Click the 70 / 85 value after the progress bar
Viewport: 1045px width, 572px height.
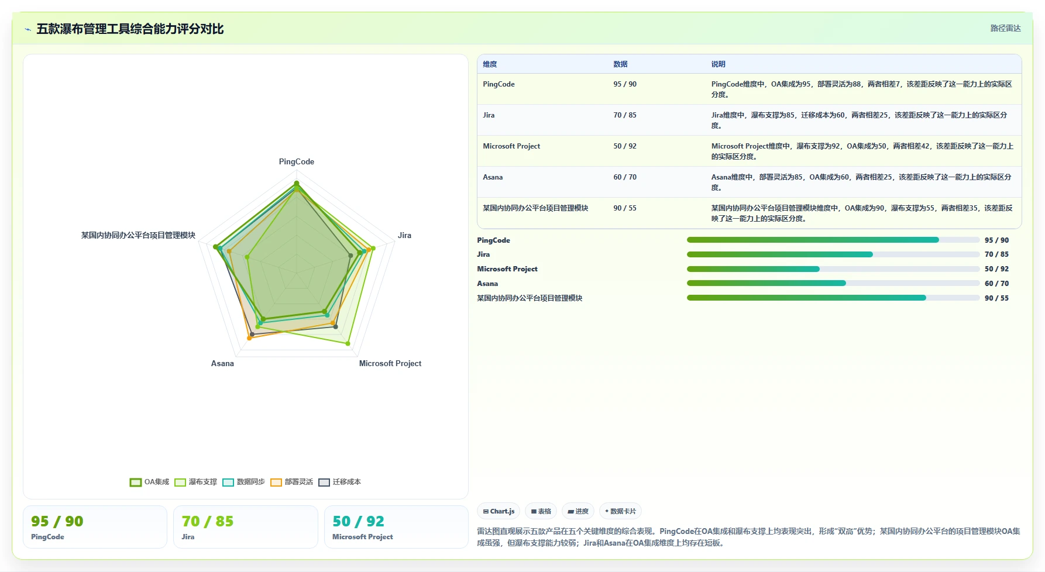[x=996, y=254]
